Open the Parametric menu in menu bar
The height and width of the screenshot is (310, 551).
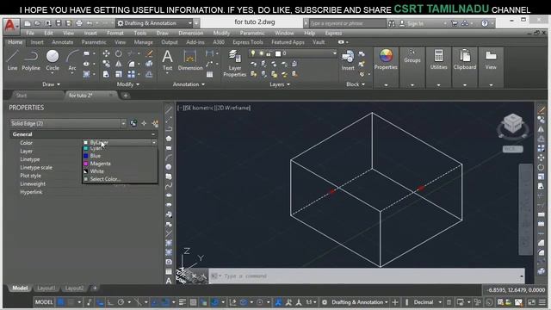tap(252, 33)
